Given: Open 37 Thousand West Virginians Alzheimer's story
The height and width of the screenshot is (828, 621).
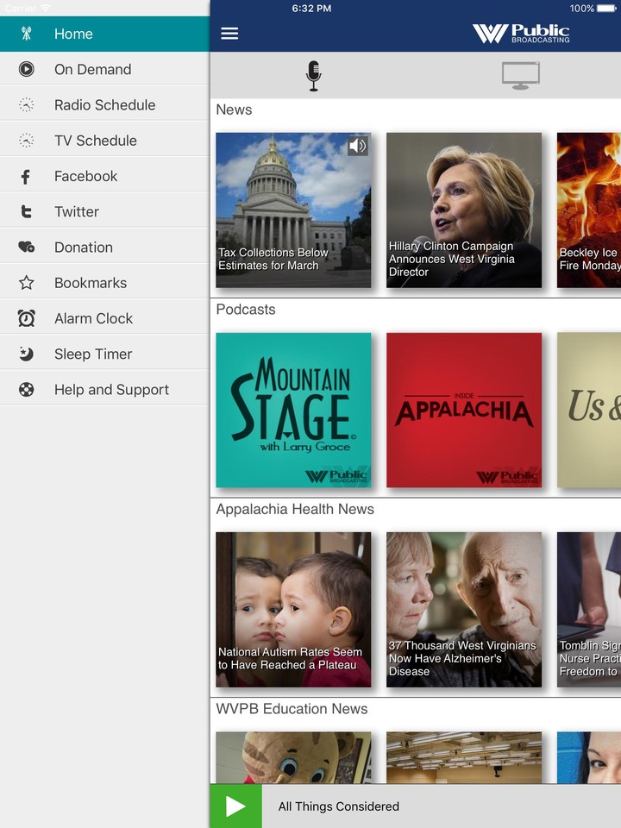Looking at the screenshot, I should click(x=464, y=610).
